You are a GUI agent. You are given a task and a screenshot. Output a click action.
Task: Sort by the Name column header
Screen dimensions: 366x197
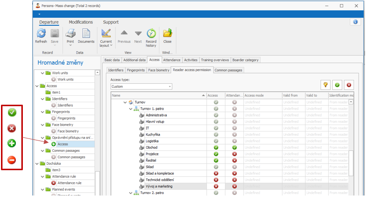pyautogui.click(x=159, y=95)
